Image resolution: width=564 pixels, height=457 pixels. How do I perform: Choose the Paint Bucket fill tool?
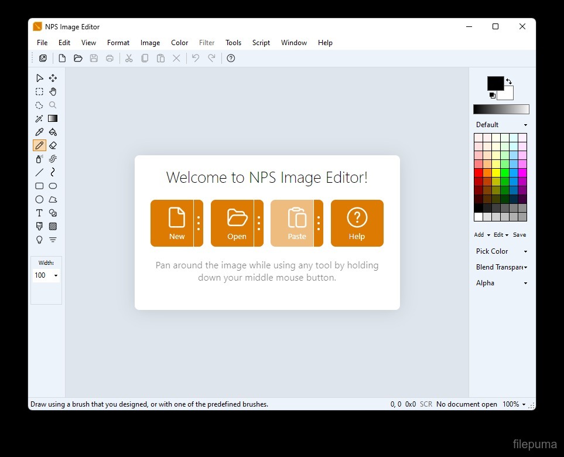pyautogui.click(x=53, y=132)
